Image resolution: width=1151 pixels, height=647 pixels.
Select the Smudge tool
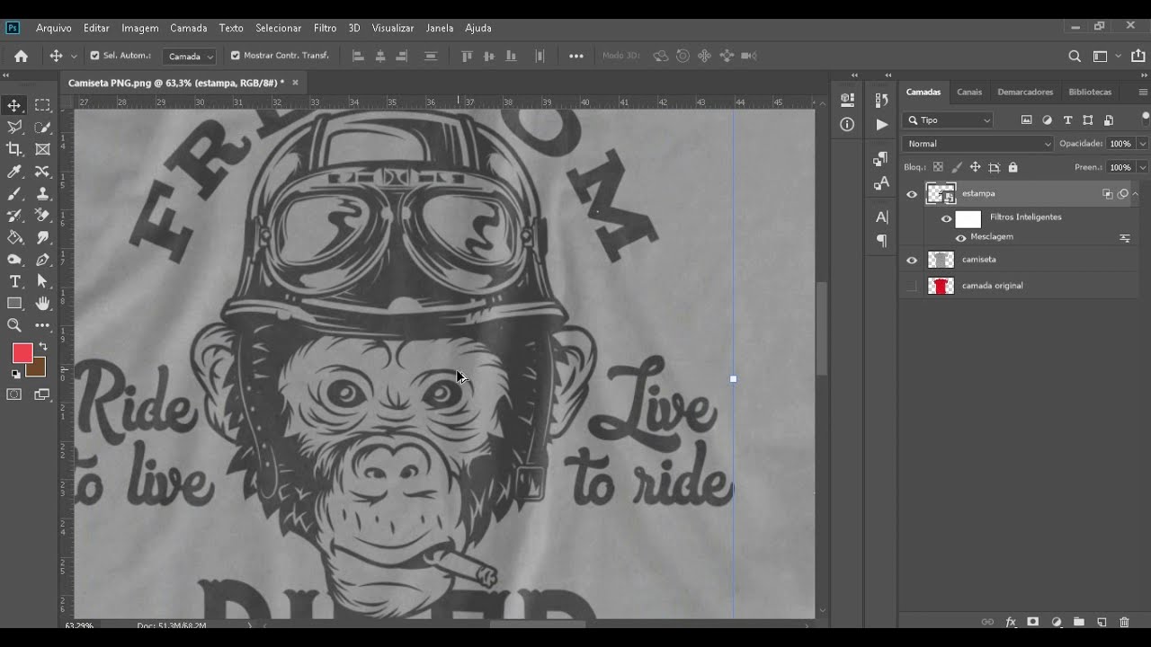pyautogui.click(x=42, y=237)
